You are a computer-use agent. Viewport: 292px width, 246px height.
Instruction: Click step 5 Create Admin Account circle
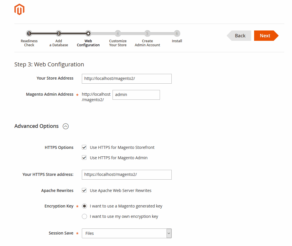[x=147, y=34]
